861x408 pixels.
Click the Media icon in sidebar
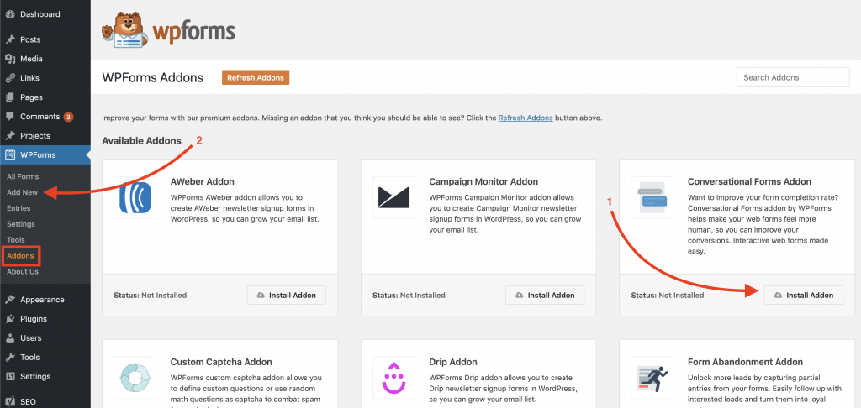10,59
